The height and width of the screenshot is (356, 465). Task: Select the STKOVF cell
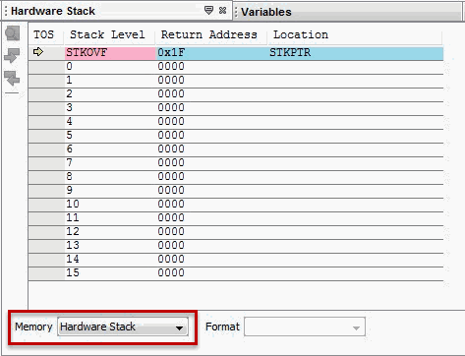tap(110, 53)
